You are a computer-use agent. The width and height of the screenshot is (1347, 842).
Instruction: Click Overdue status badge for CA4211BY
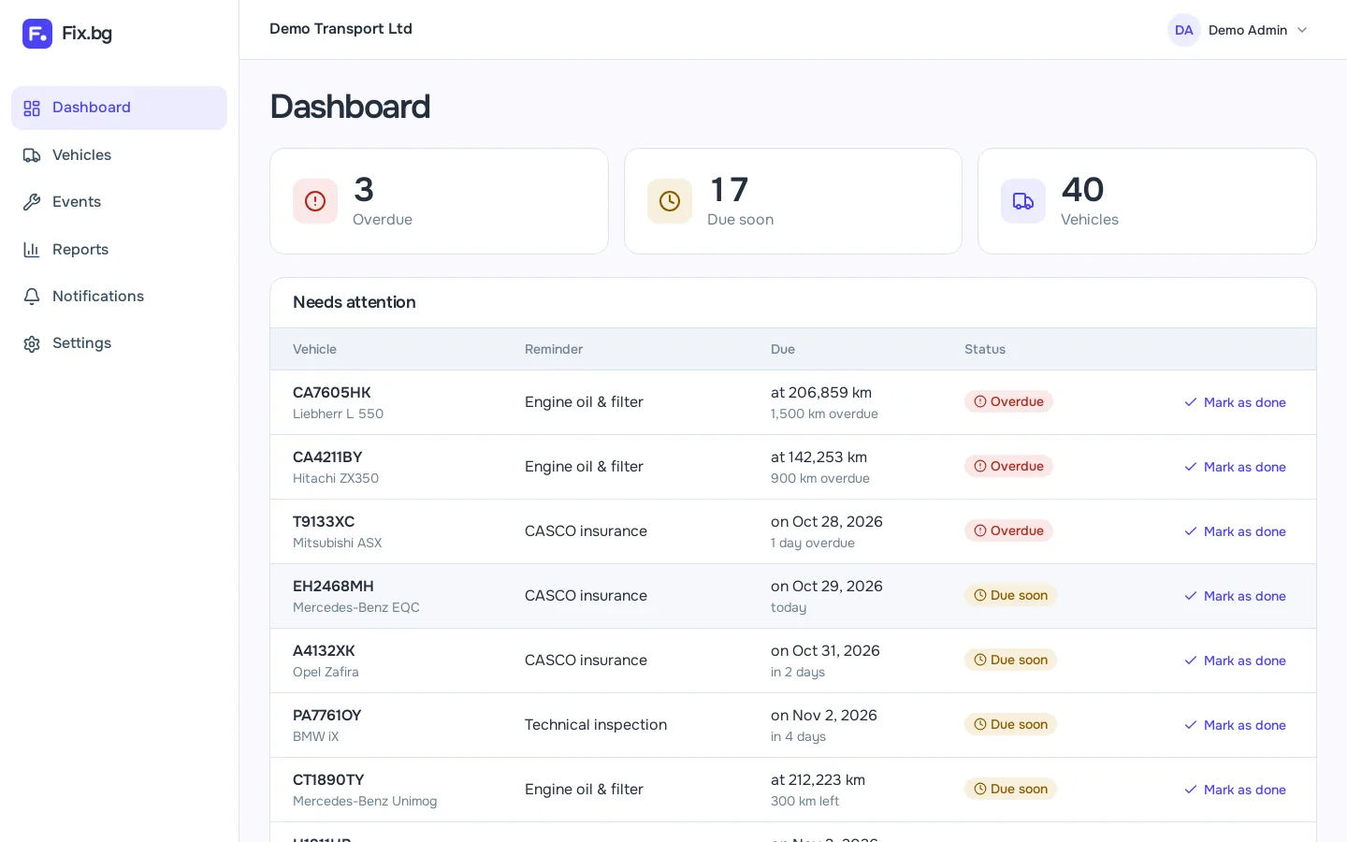tap(1008, 466)
